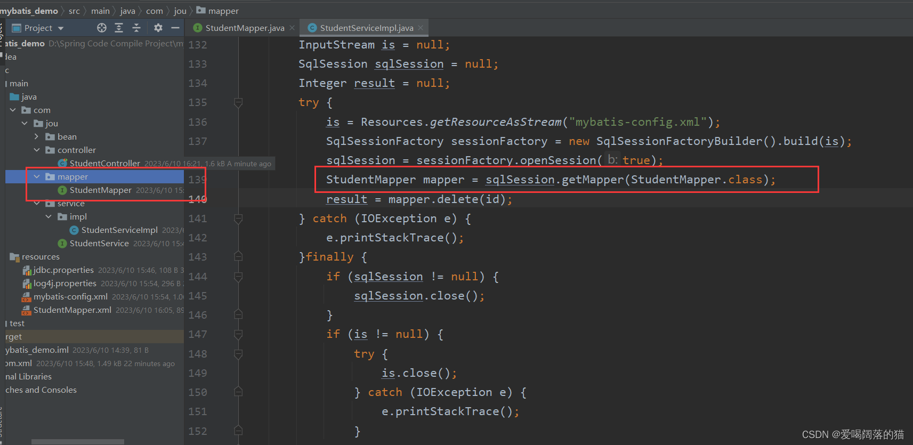The width and height of the screenshot is (913, 445).
Task: Click the result = mapper.delete(id) line
Action: [x=419, y=199]
